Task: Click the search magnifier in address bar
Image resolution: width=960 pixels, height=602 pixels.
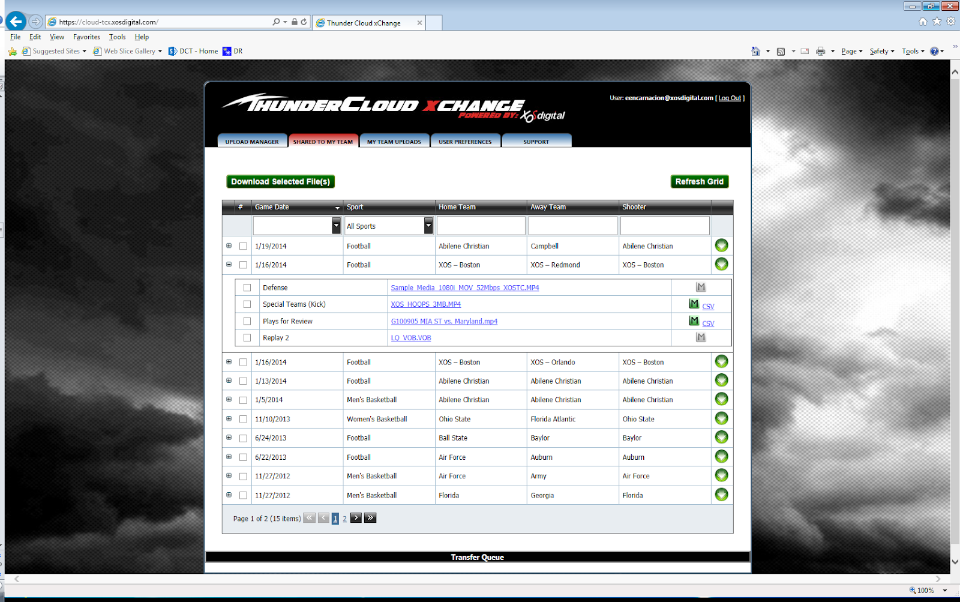Action: (x=276, y=22)
